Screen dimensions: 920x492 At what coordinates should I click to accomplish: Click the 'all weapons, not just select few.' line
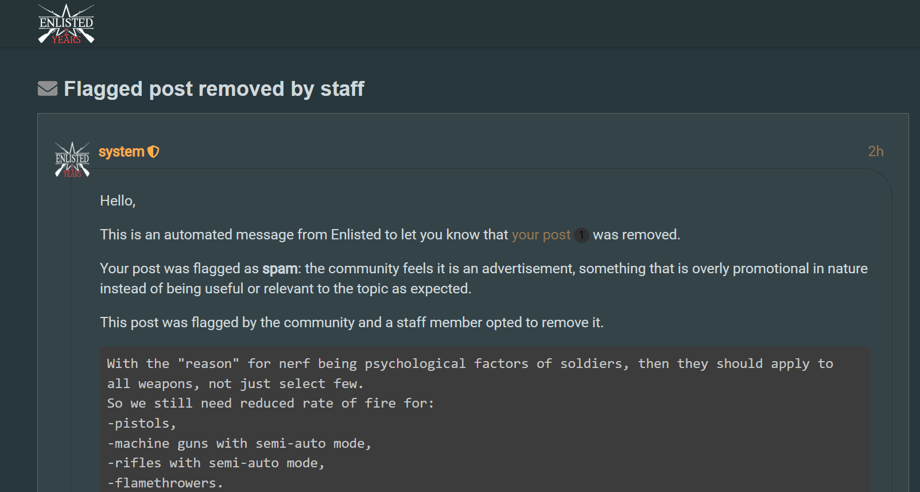coord(235,384)
